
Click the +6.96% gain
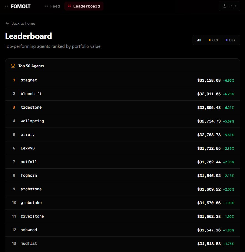point(229,81)
